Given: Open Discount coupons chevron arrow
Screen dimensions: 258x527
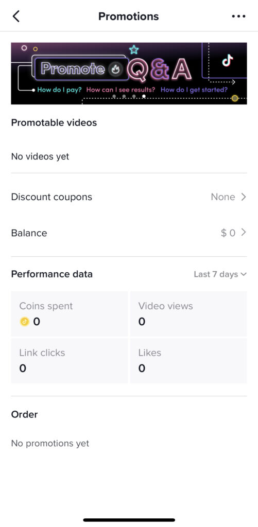Looking at the screenshot, I should [x=244, y=197].
